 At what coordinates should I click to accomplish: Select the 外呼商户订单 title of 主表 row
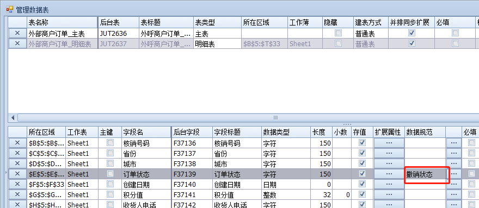tap(166, 33)
